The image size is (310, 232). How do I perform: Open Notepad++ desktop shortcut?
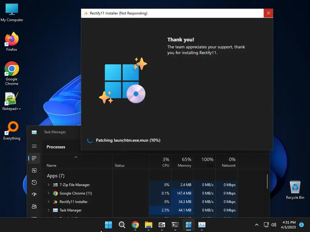12,101
